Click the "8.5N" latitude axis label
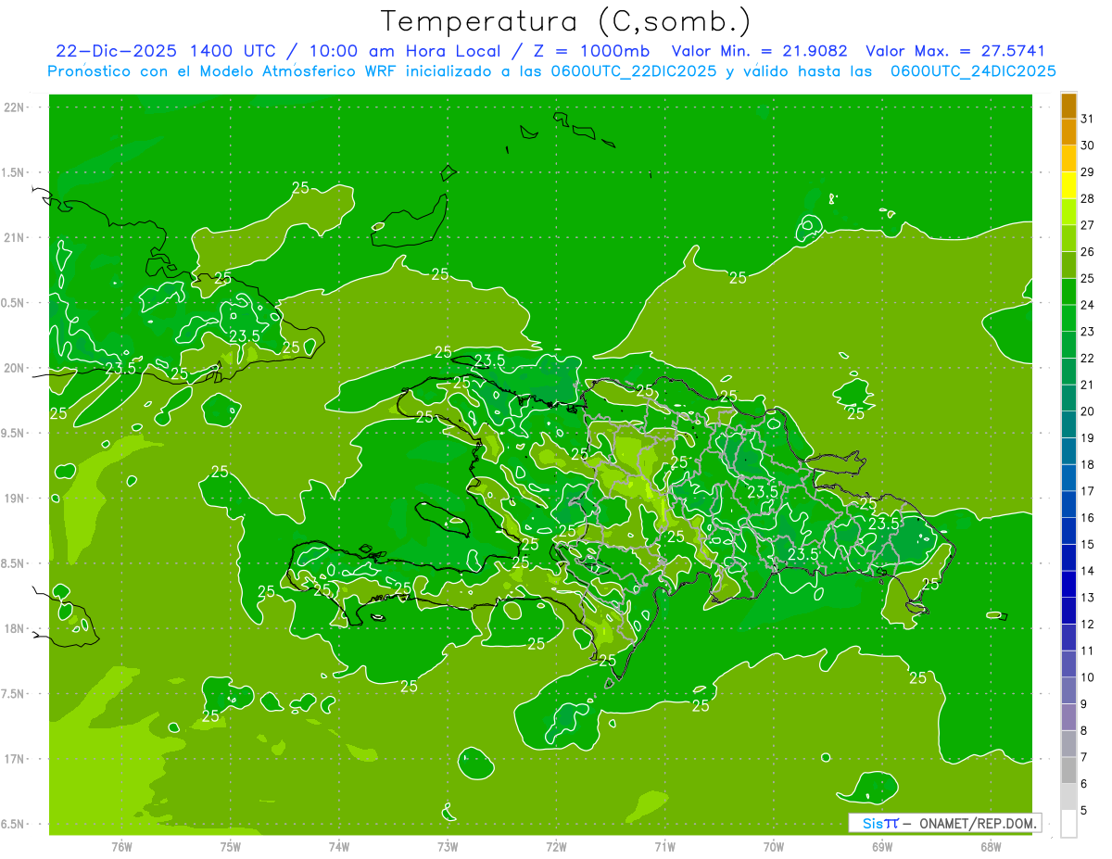 click(14, 563)
